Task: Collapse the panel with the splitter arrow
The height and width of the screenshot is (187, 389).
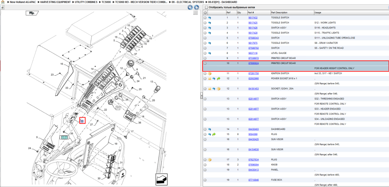Action: (x=202, y=95)
